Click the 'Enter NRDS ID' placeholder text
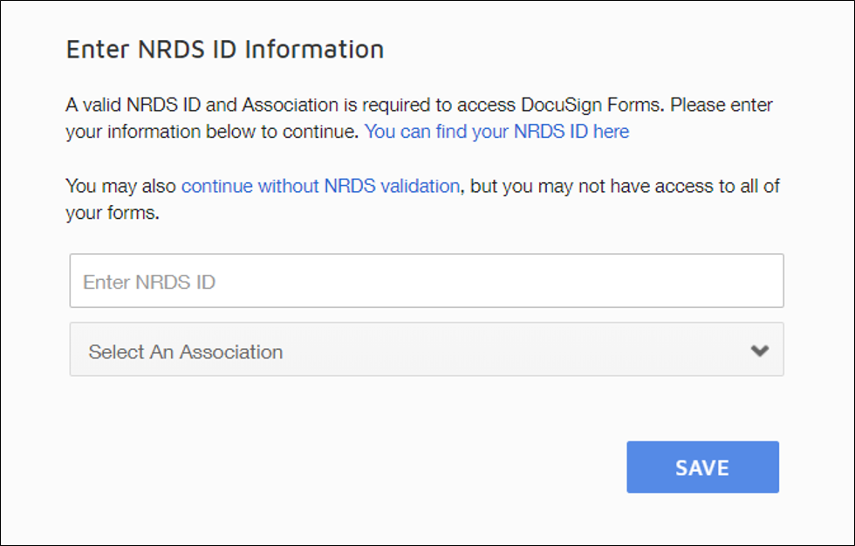 (149, 282)
